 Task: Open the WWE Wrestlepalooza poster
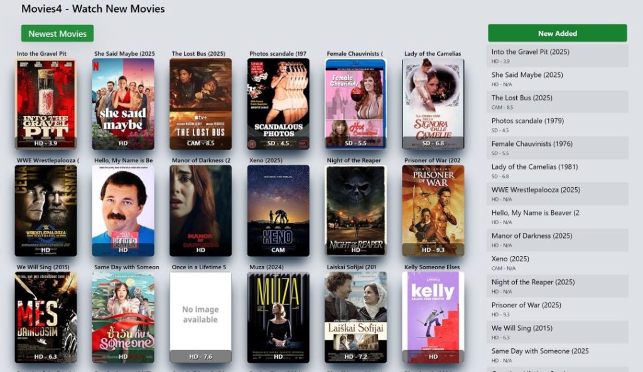[45, 211]
